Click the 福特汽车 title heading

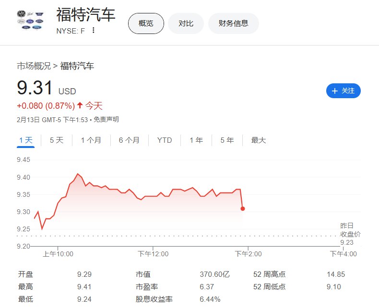point(86,15)
